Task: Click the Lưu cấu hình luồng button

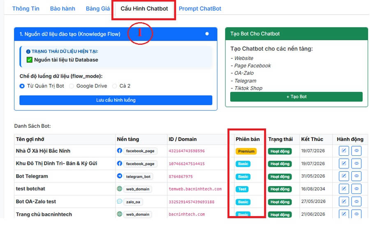Action: (x=116, y=100)
